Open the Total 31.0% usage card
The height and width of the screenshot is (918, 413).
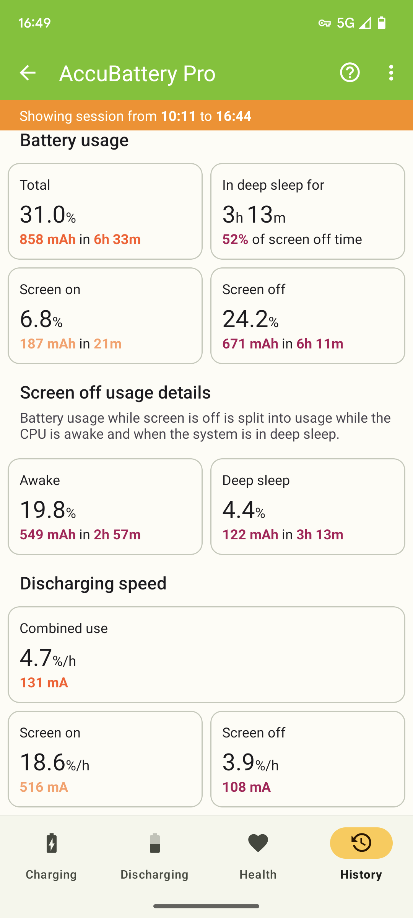point(105,211)
